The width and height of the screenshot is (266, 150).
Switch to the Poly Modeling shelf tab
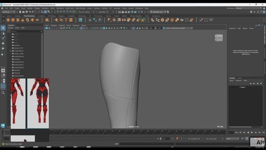(29, 16)
